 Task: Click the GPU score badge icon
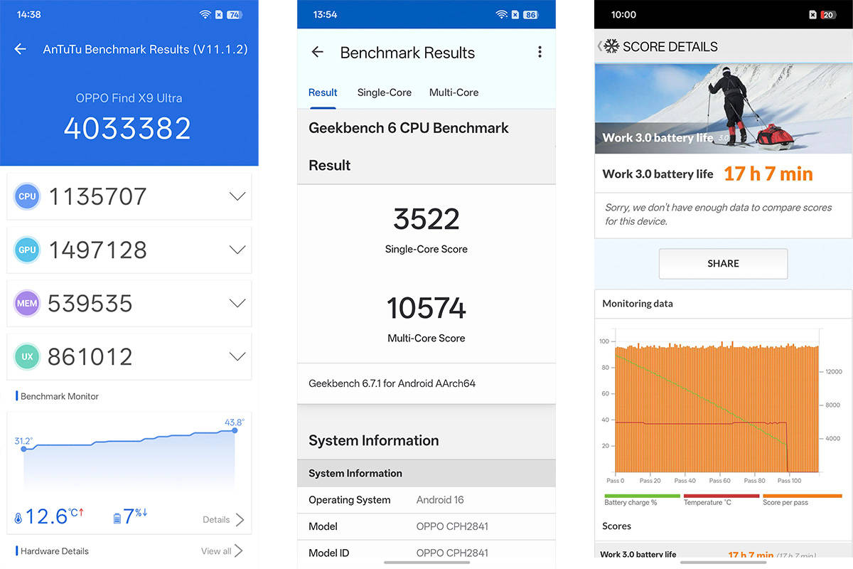27,250
